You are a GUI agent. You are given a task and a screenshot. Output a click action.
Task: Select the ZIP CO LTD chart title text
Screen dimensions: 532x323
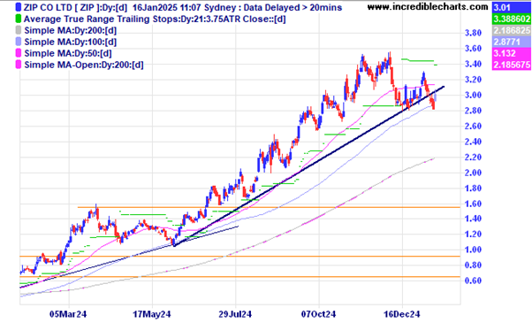click(x=183, y=7)
